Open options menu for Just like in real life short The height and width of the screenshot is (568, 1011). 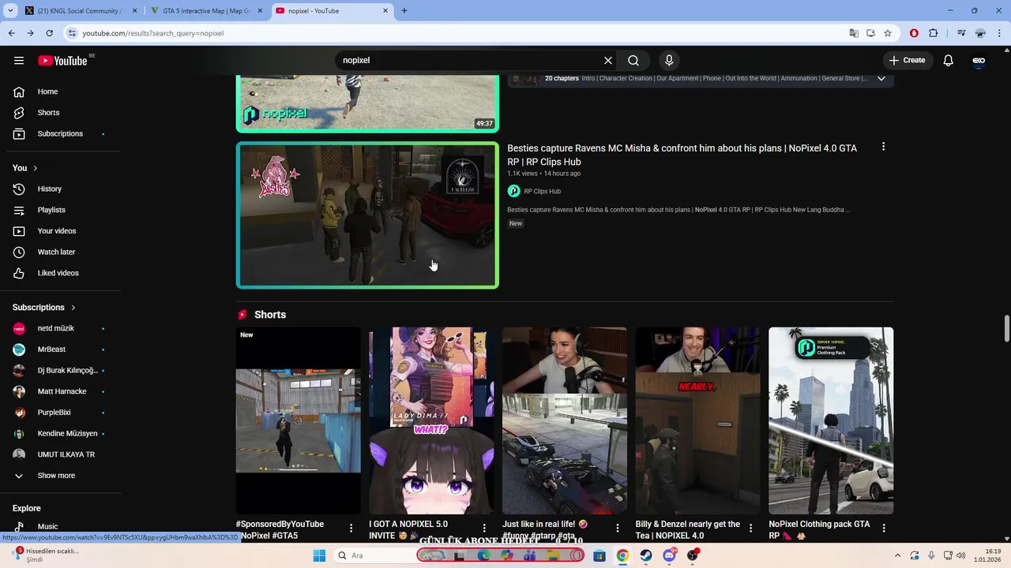[618, 528]
